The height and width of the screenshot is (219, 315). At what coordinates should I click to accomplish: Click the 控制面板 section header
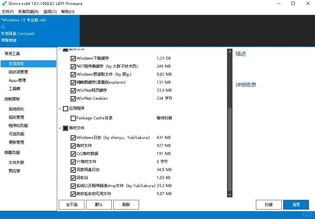[x=12, y=99]
